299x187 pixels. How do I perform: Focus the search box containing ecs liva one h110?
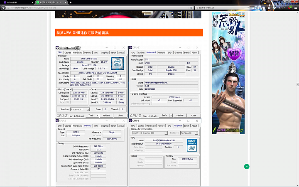(222, 8)
